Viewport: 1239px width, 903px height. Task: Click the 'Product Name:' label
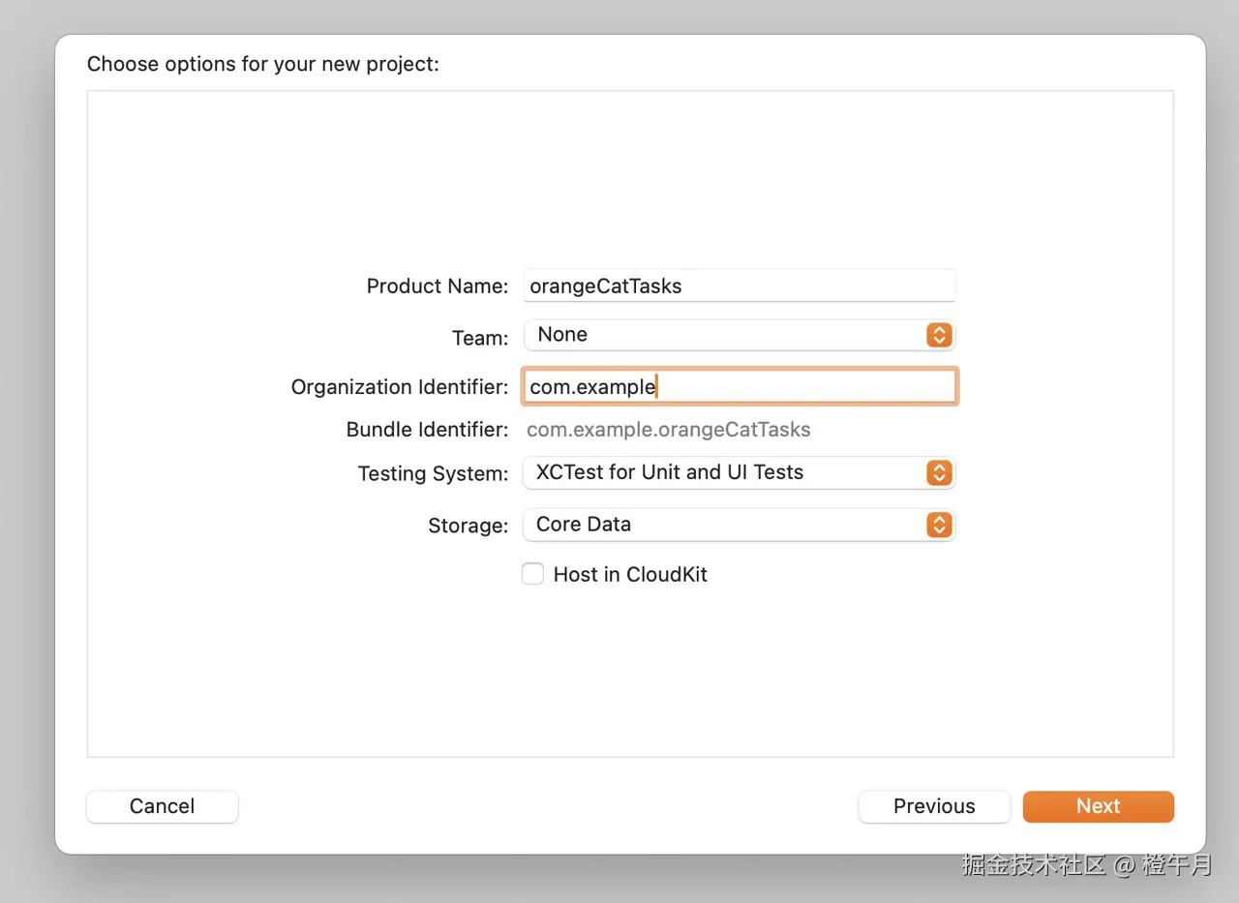pyautogui.click(x=437, y=286)
